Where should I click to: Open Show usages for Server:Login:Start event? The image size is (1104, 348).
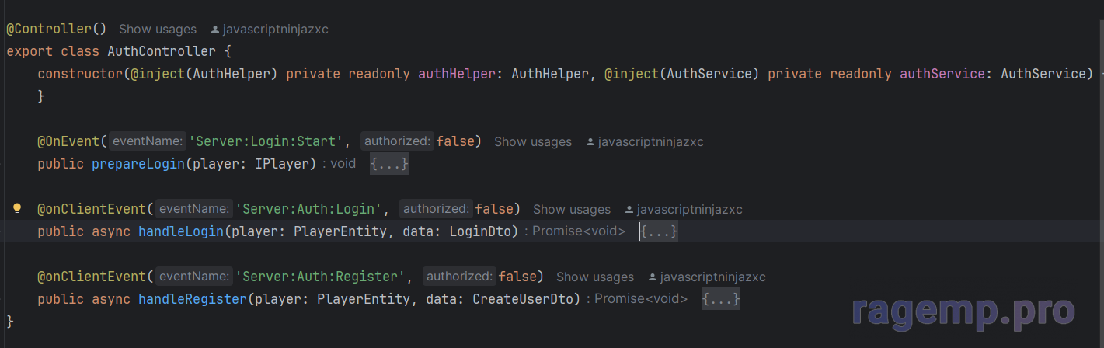pos(533,142)
